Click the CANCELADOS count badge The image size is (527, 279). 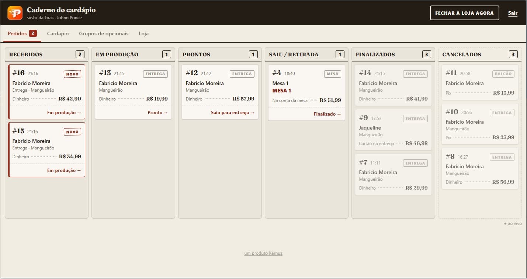click(513, 54)
